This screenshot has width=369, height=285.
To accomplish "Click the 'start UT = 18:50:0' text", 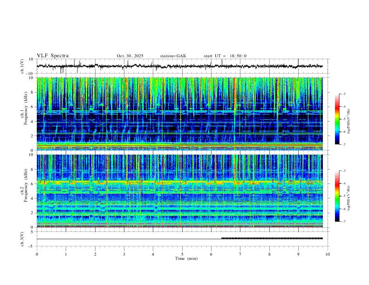I will click(x=225, y=56).
